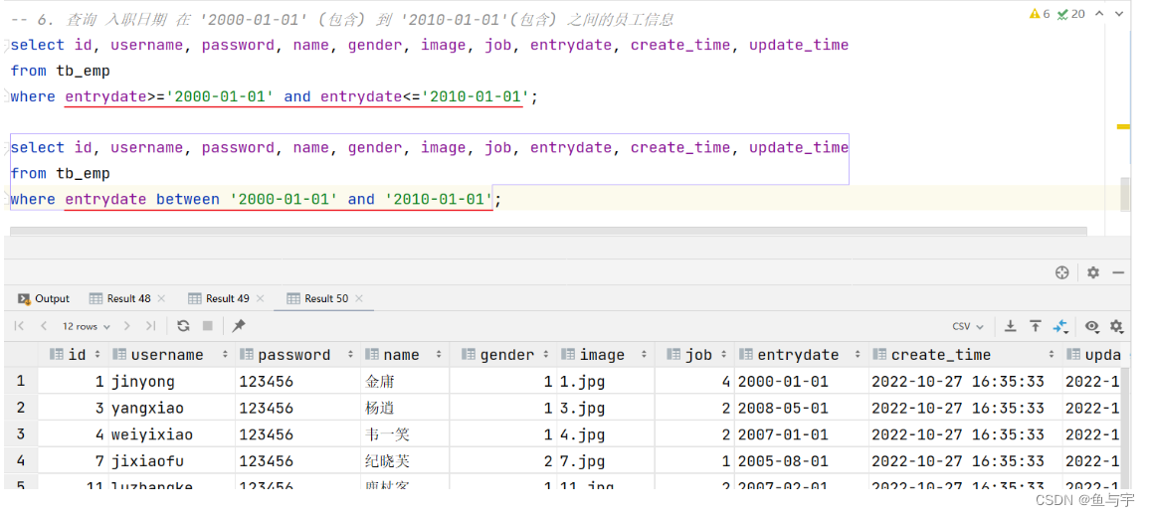
Task: Click the 2000-01-01 entrydate cell
Action: (x=802, y=381)
